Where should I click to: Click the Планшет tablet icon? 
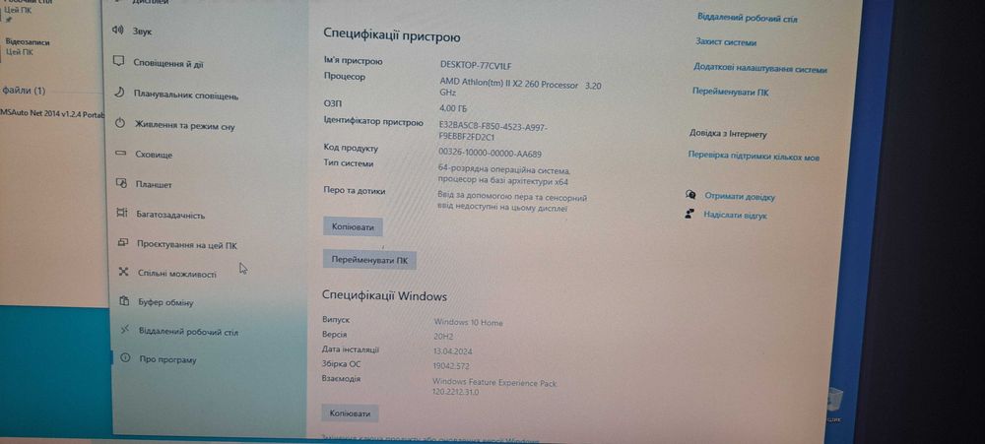coord(122,183)
